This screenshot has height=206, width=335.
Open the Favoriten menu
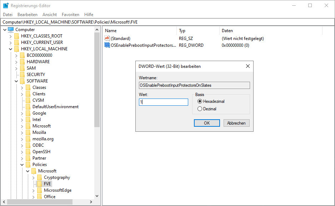(x=70, y=14)
